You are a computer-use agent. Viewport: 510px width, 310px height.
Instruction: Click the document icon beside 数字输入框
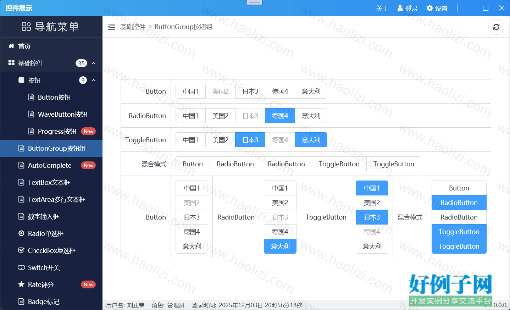click(x=21, y=216)
